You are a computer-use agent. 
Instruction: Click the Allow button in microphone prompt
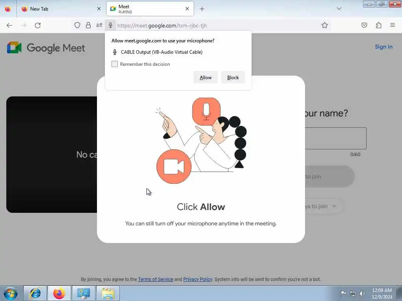(x=206, y=77)
